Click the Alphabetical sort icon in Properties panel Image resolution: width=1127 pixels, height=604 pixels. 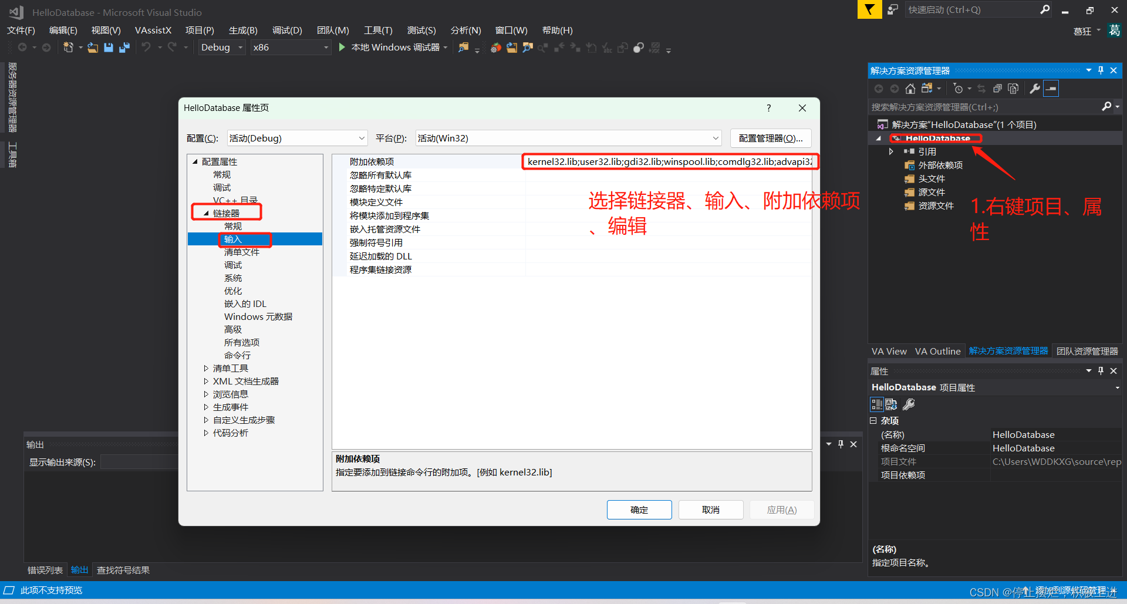891,404
